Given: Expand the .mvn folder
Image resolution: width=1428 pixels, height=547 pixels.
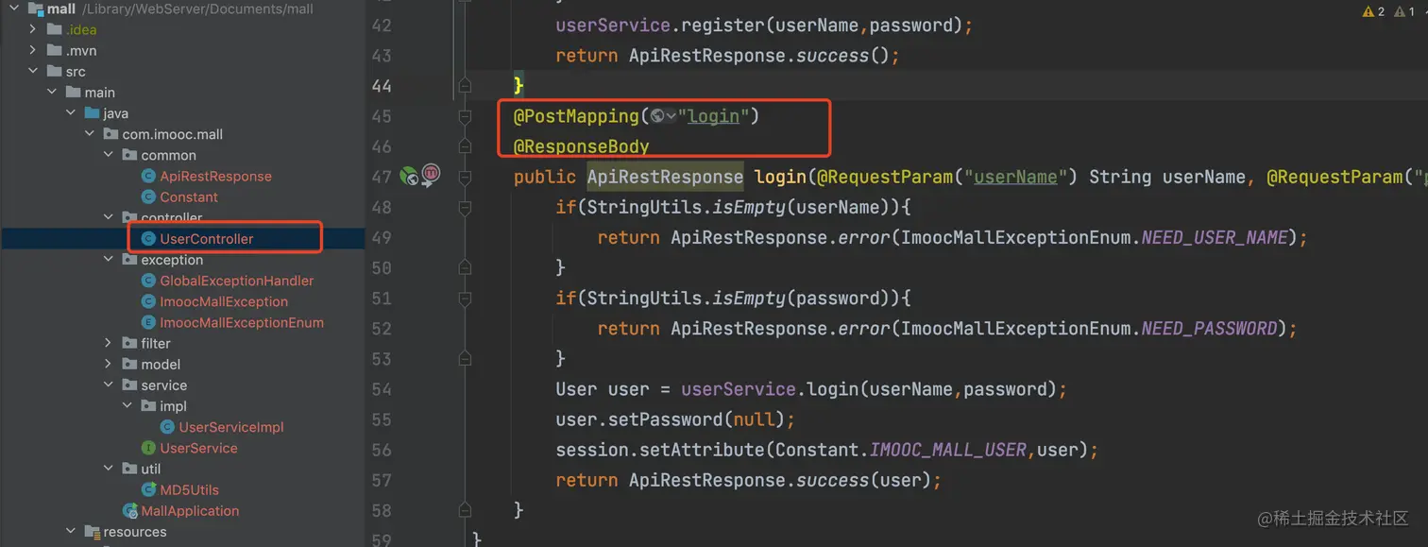Looking at the screenshot, I should click(33, 50).
